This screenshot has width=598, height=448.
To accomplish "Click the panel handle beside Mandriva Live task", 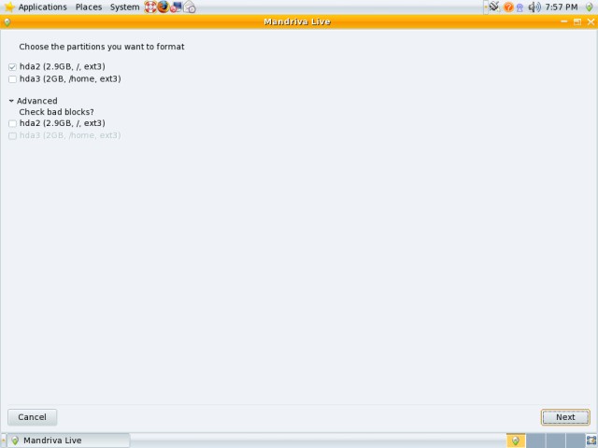I will click(x=4, y=441).
